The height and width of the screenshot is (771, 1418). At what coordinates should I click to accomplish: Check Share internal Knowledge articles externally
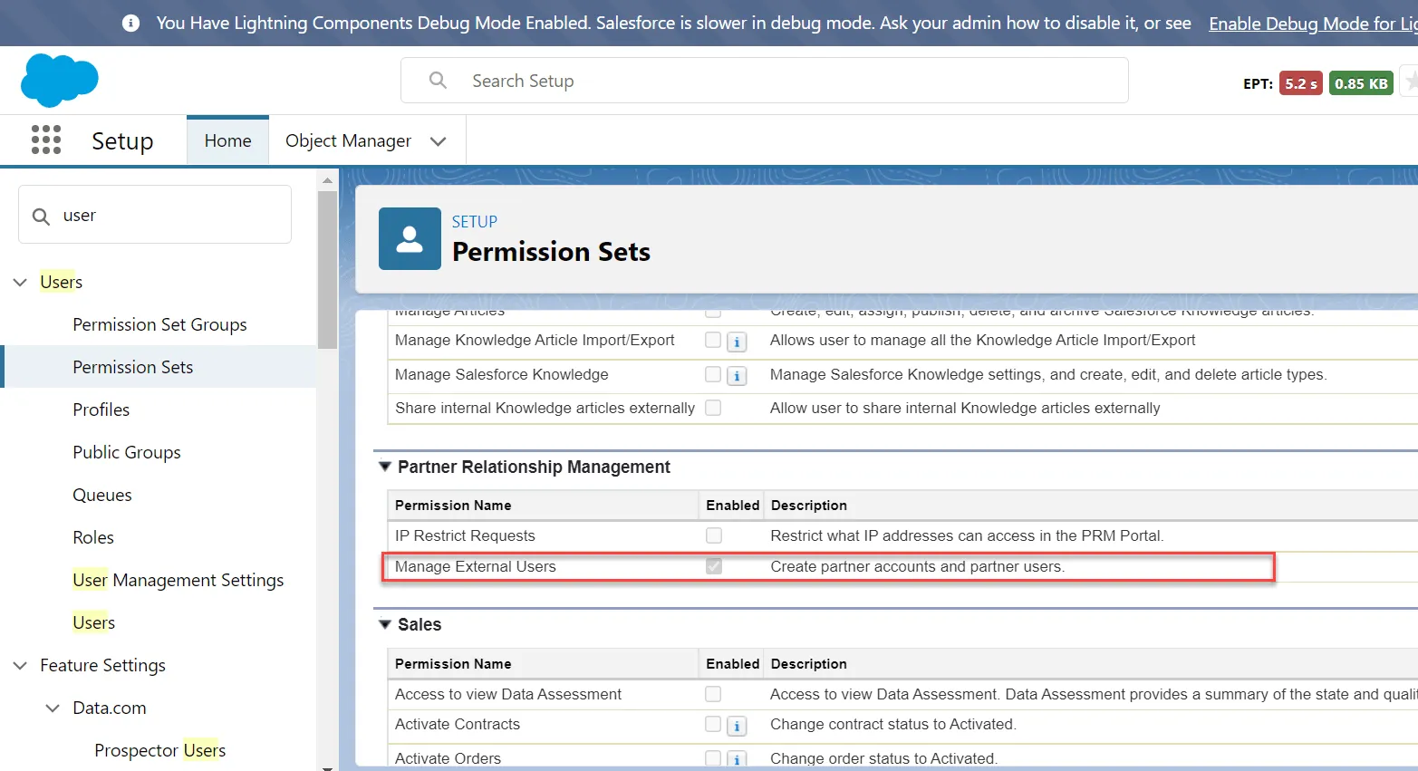tap(713, 408)
